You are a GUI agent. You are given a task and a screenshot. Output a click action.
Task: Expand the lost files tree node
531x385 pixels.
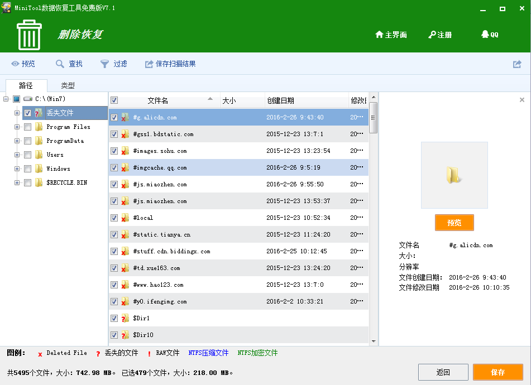[x=17, y=113]
